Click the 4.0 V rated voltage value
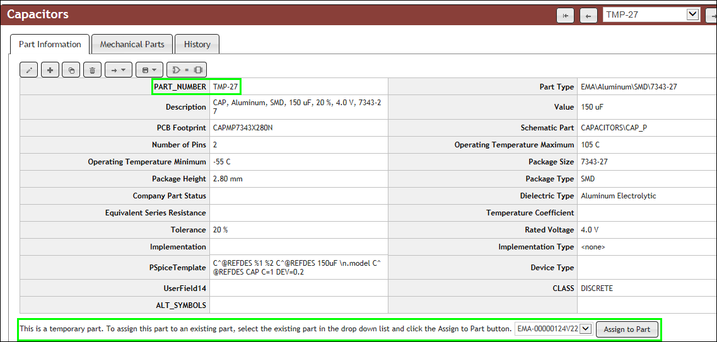Screen dimensions: 717x342 coord(590,230)
